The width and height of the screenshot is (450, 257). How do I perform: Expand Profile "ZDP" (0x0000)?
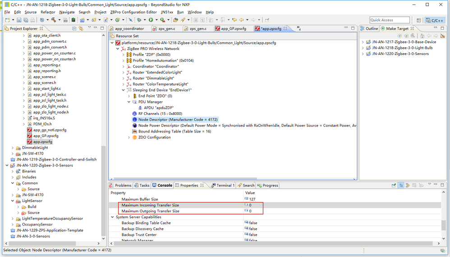[124, 55]
